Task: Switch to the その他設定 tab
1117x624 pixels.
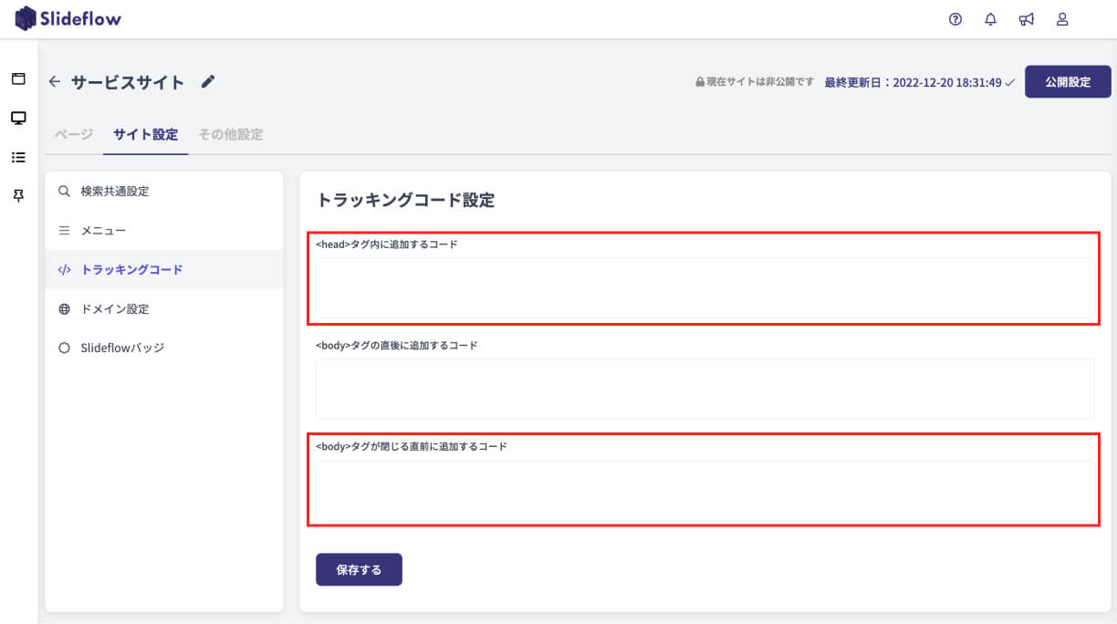Action: tap(231, 134)
